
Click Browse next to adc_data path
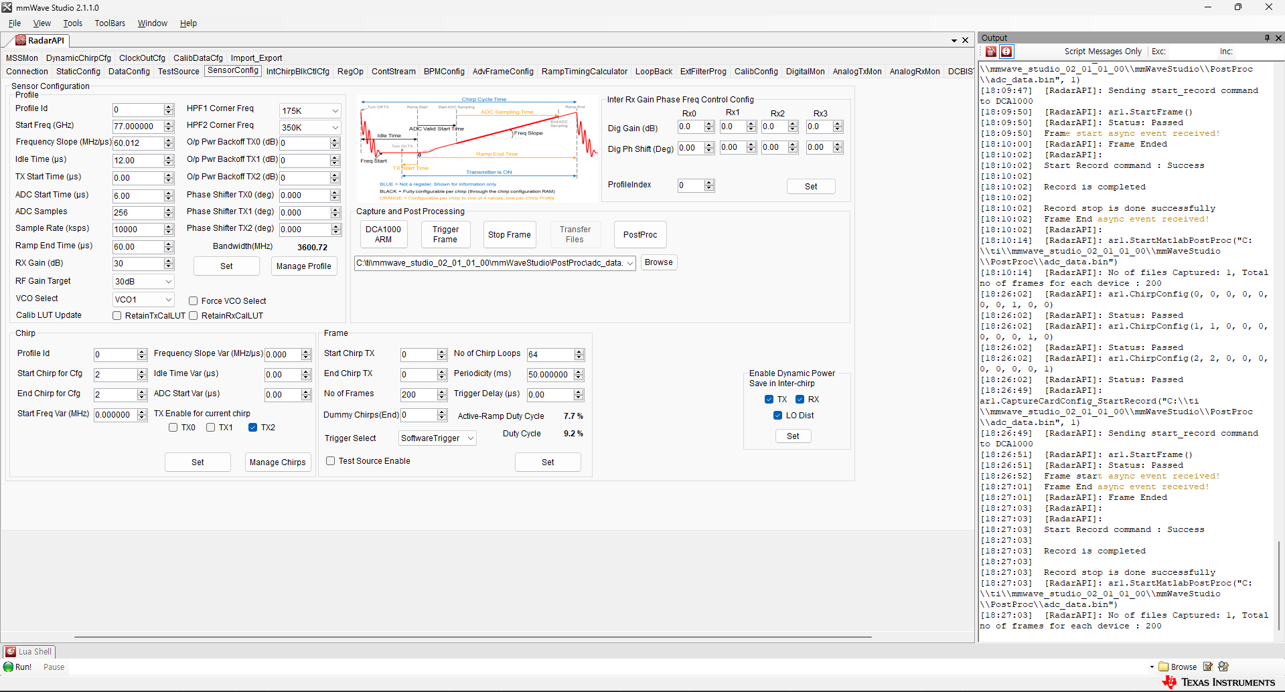[659, 262]
